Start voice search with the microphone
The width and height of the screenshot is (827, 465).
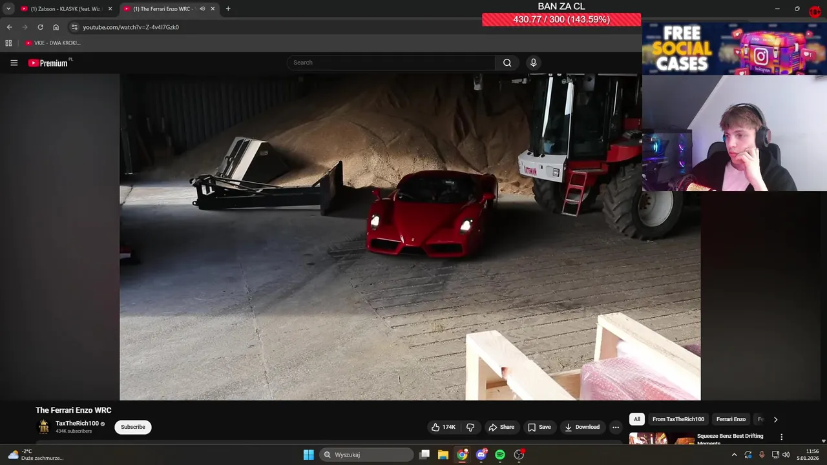pyautogui.click(x=533, y=63)
